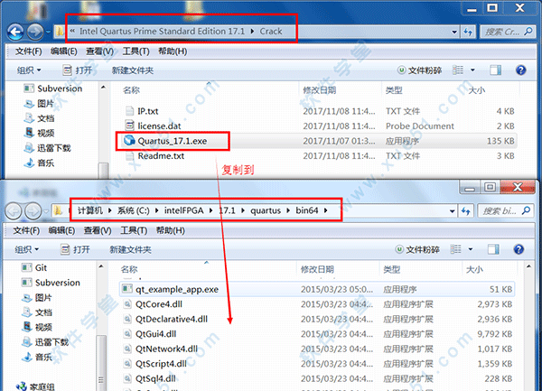Open 文件(F) menu in Crack window
This screenshot has height=391, width=542.
tap(29, 51)
